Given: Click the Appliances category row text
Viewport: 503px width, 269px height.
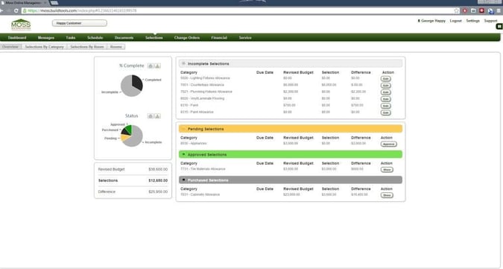Looking at the screenshot, I should coord(194,143).
